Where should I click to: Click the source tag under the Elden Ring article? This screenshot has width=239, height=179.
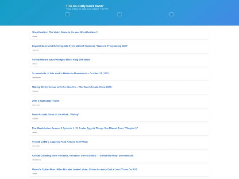click(35, 64)
